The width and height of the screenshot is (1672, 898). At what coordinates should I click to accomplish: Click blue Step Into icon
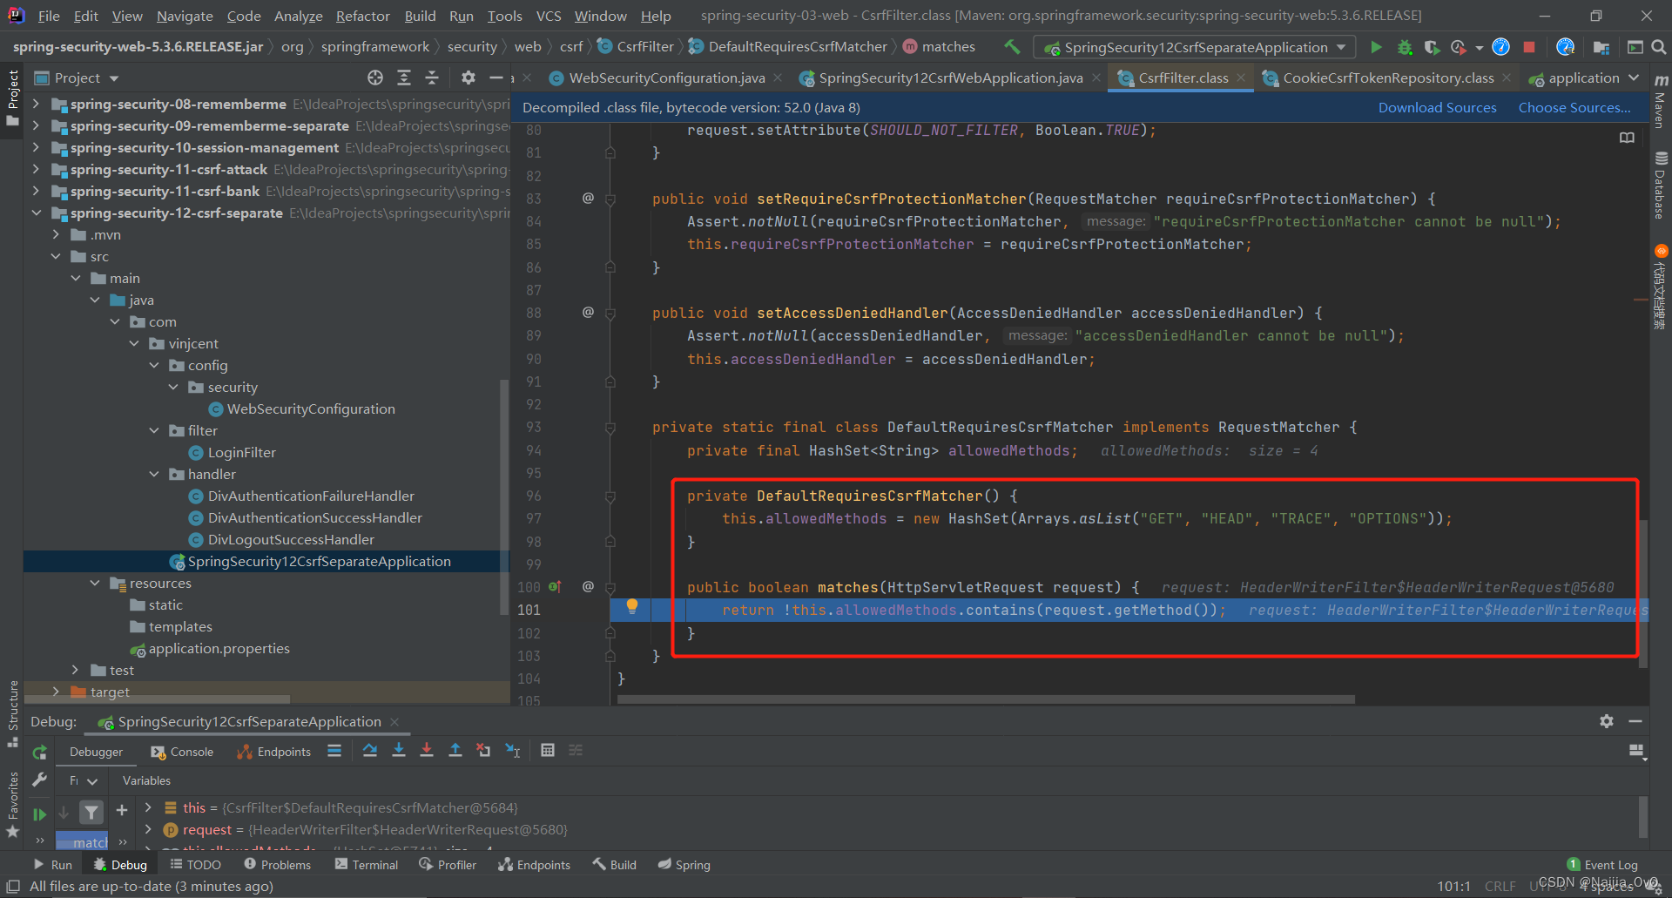[399, 750]
